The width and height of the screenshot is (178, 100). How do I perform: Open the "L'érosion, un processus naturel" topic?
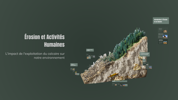[74, 65]
